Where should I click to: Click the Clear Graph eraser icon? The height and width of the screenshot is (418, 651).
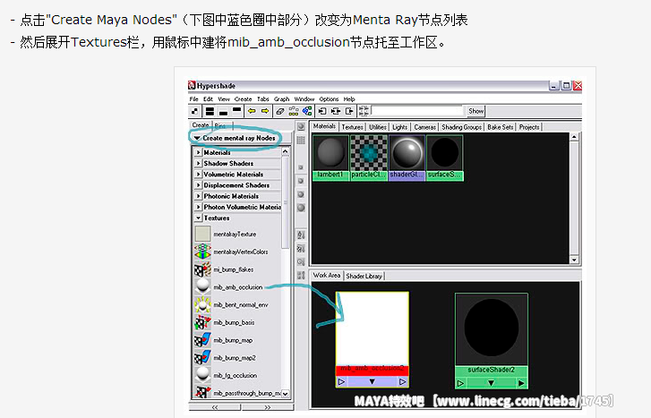click(280, 111)
